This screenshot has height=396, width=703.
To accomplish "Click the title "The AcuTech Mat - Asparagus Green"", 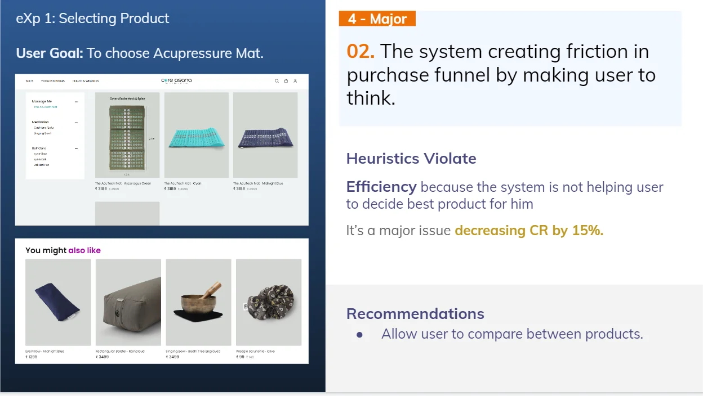I will tap(123, 183).
